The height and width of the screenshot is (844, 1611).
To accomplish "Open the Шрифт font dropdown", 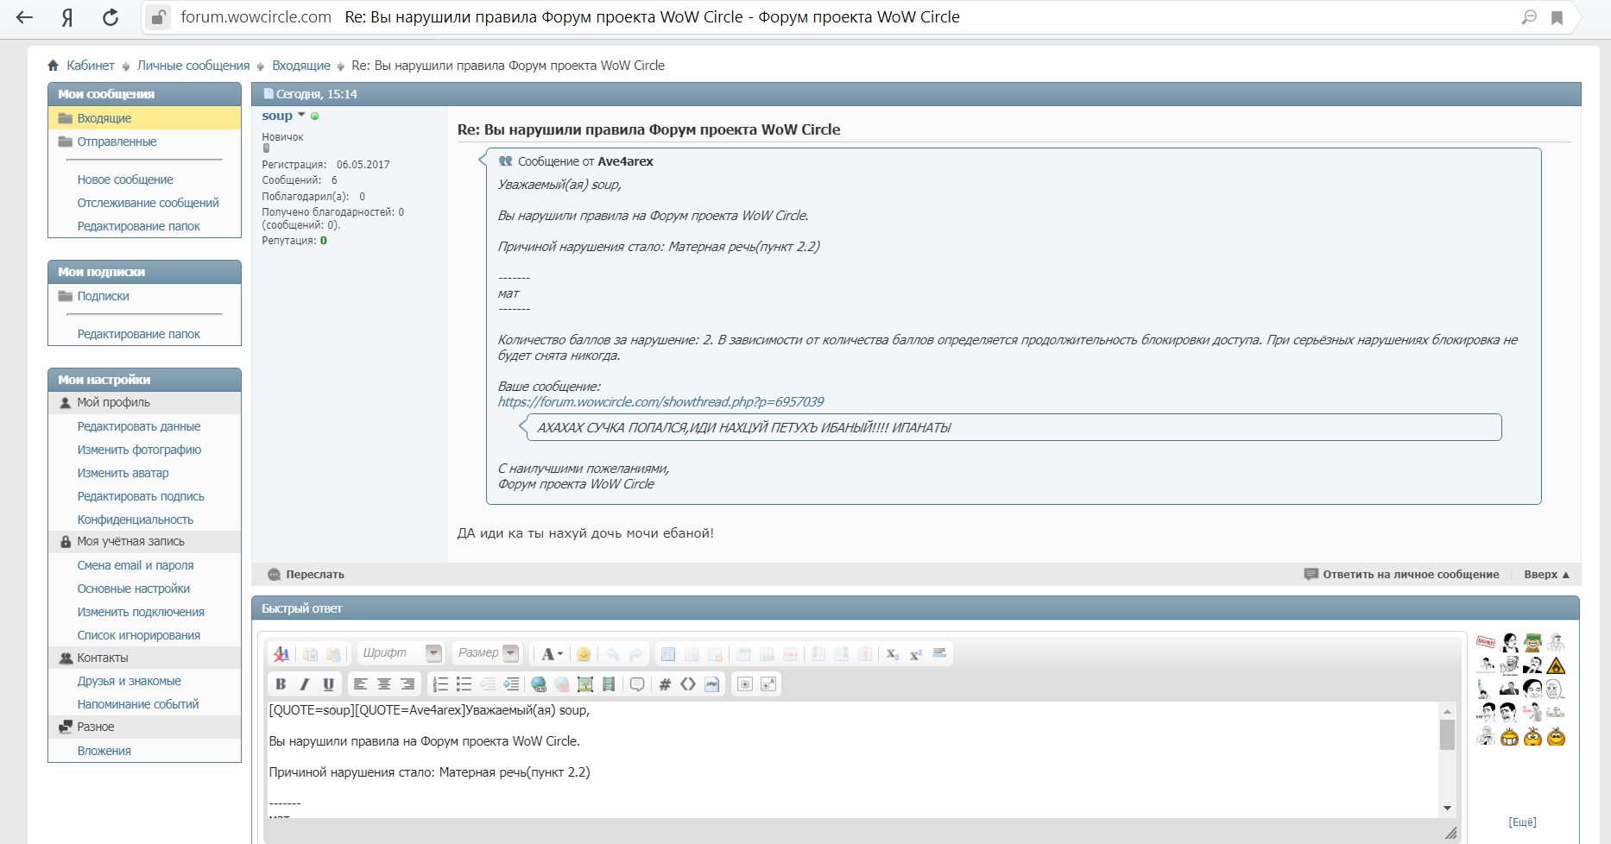I will 433,653.
